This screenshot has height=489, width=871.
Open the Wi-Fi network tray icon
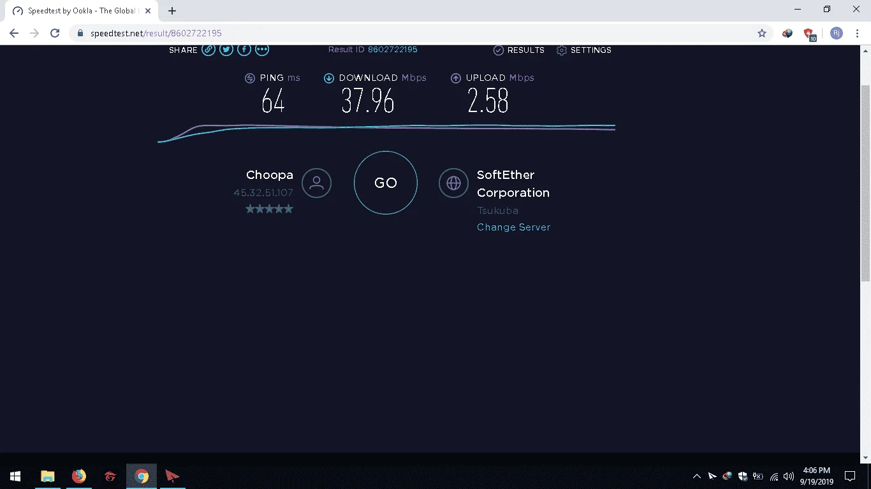click(774, 476)
